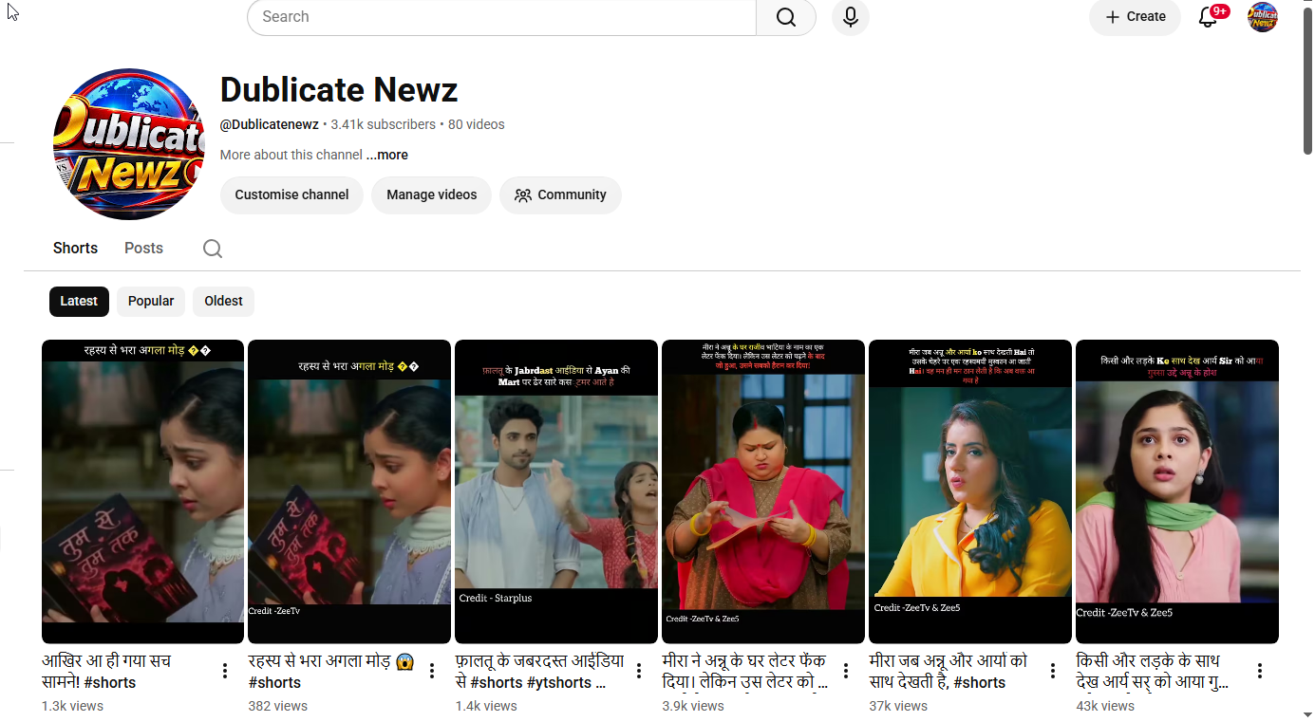Expand channel description with '...more'

pos(387,155)
